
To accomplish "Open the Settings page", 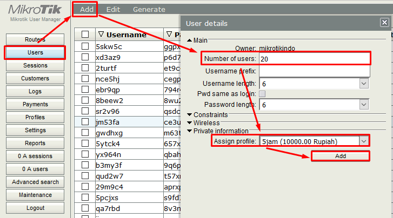I will (35, 130).
